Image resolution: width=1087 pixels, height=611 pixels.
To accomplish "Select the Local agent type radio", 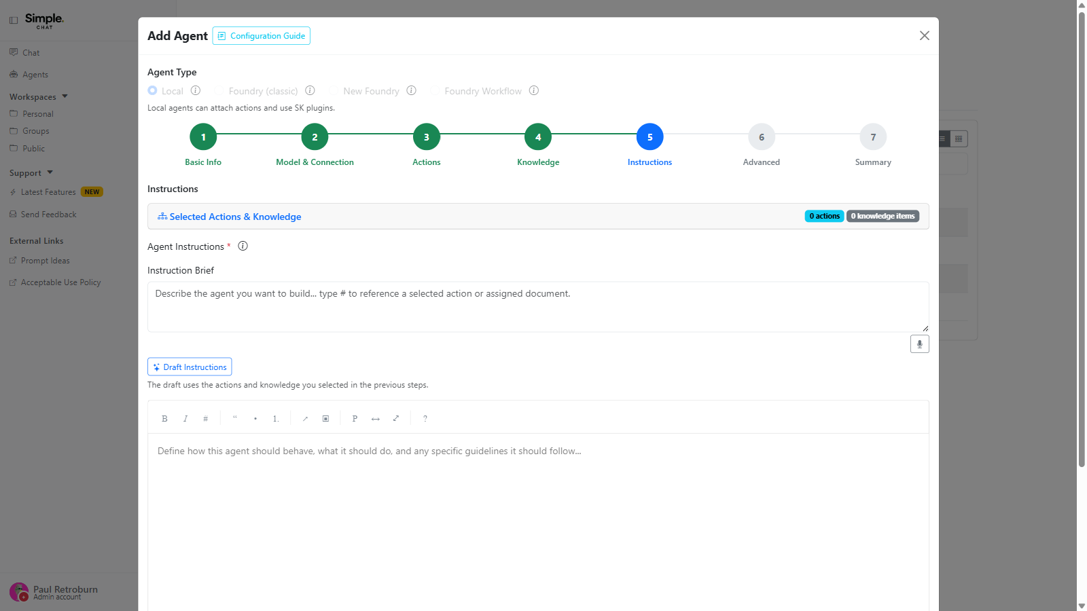I will pos(152,90).
